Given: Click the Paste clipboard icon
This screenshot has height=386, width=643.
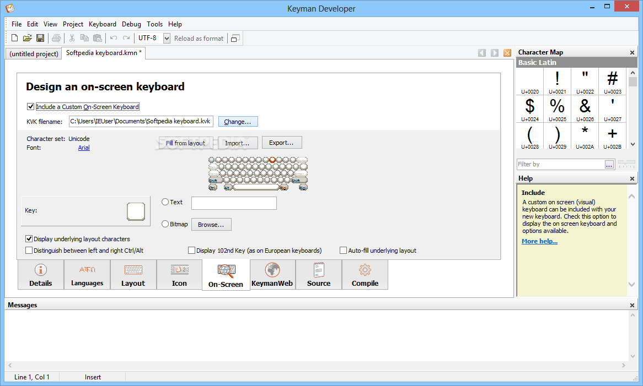Looking at the screenshot, I should pos(98,38).
